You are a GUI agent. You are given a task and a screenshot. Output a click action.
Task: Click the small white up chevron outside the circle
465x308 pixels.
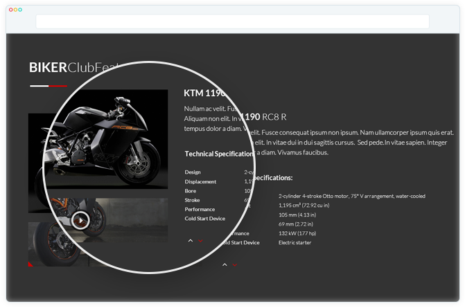(225, 265)
